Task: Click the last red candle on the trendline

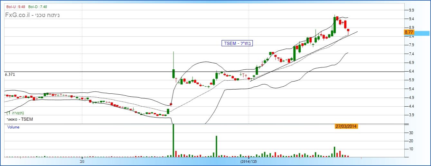Action: tap(348, 30)
